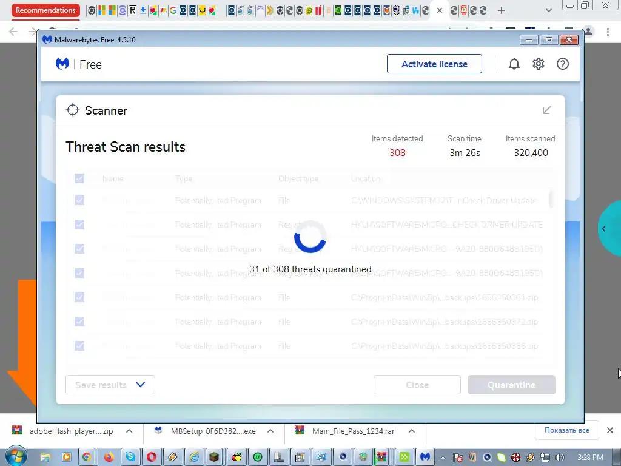This screenshot has height=466, width=621.
Task: Open the Malwarebytes help question mark
Action: 562,64
